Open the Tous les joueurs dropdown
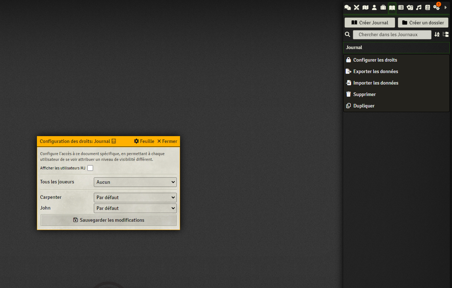 135,182
